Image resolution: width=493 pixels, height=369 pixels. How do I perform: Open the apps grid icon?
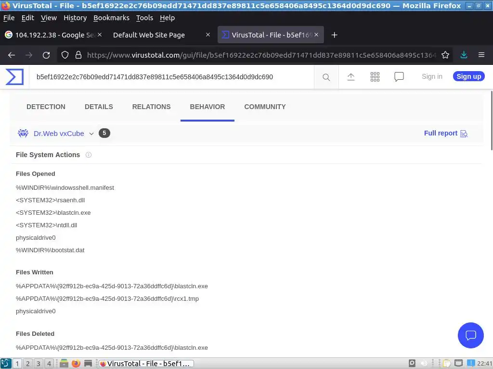click(375, 77)
